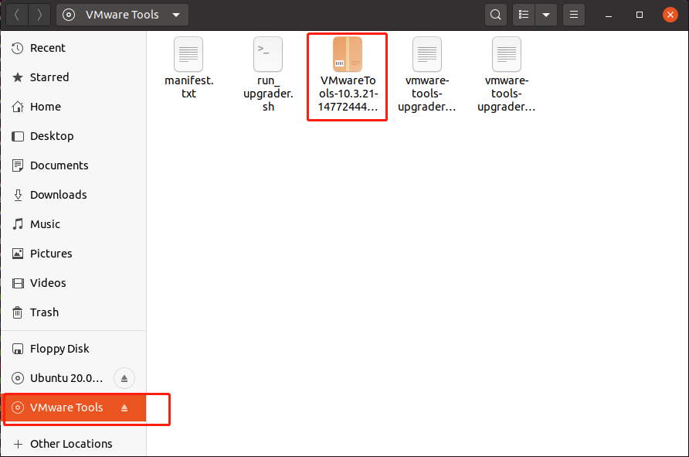Select the manifest.txt file icon
The width and height of the screenshot is (689, 457).
(188, 54)
